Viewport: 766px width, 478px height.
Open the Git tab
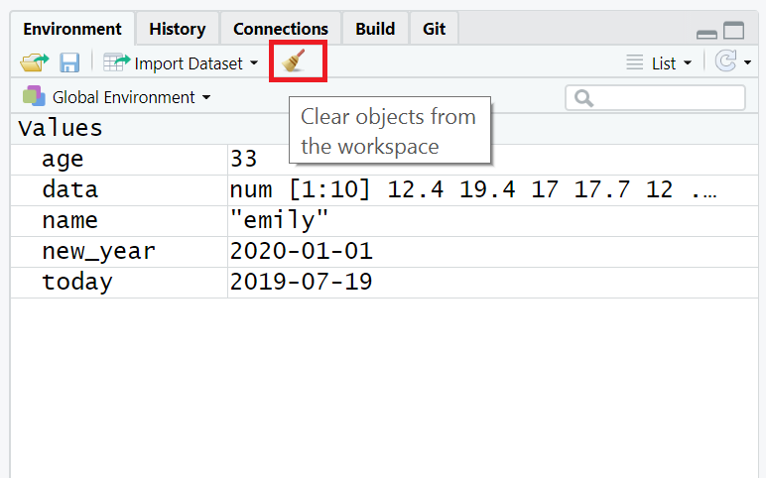click(434, 29)
